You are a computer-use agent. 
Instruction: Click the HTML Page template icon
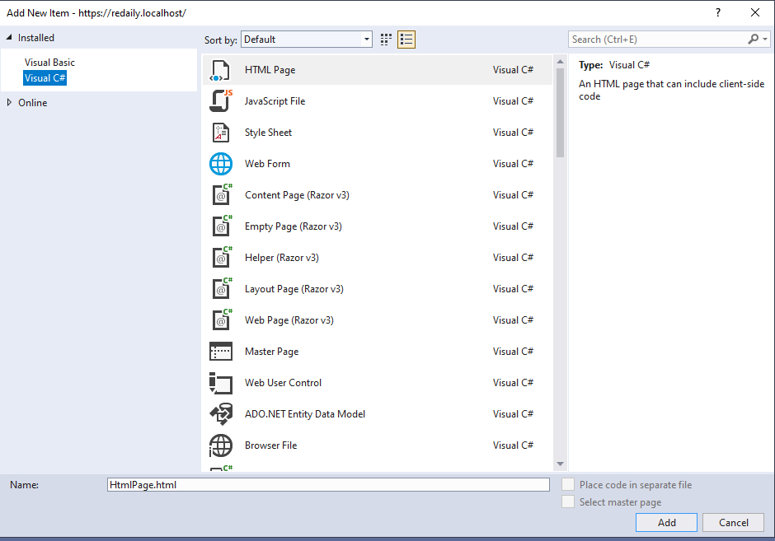[x=220, y=70]
